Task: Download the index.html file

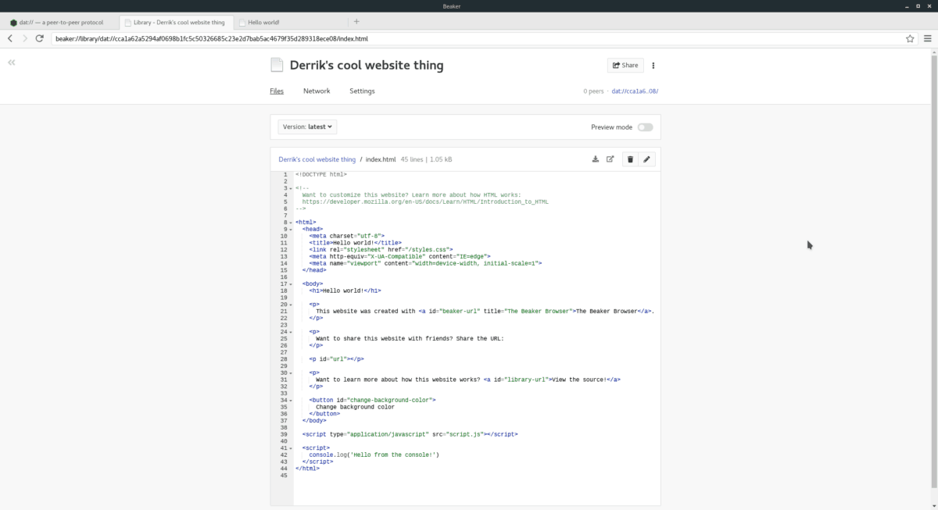Action: 594,159
